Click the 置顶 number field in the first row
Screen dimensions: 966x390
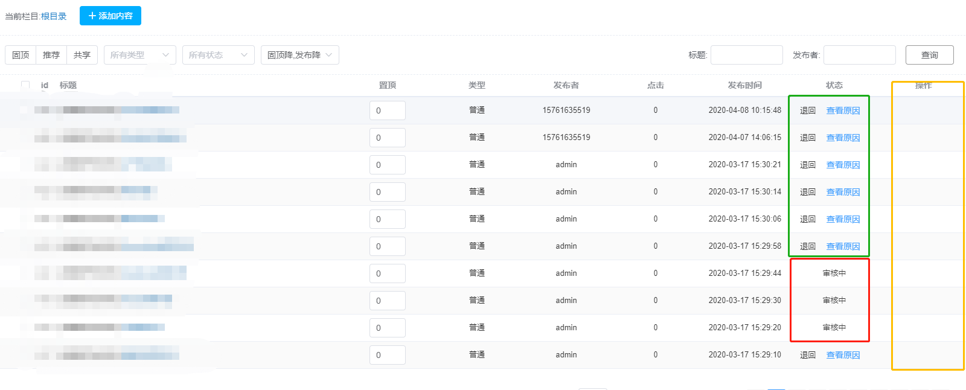pyautogui.click(x=387, y=110)
